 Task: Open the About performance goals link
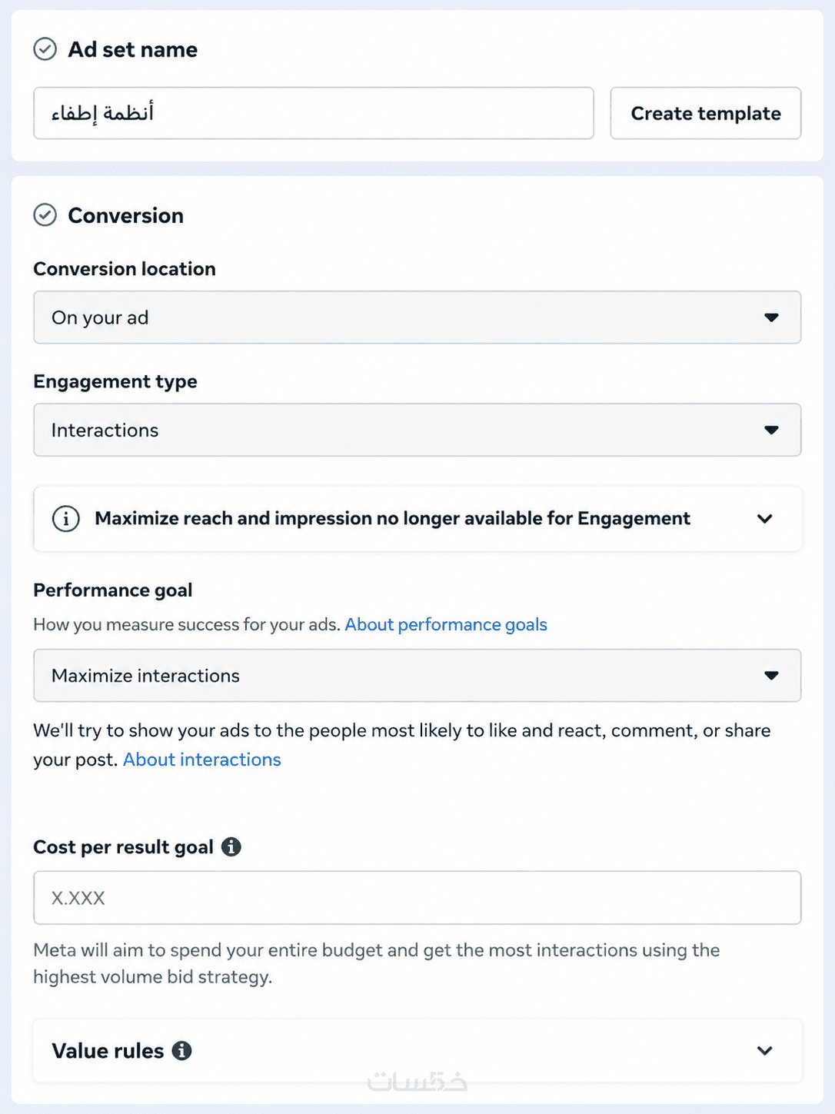(x=446, y=624)
